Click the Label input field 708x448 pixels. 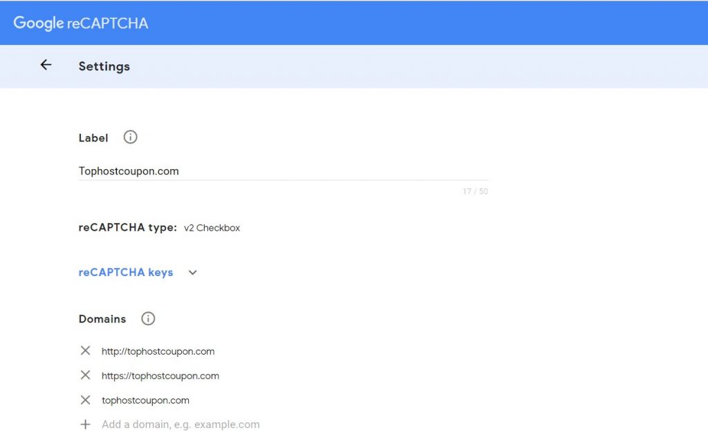click(x=277, y=171)
